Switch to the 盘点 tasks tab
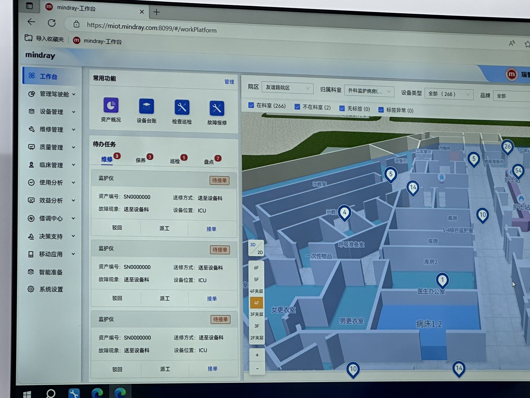 (x=209, y=162)
